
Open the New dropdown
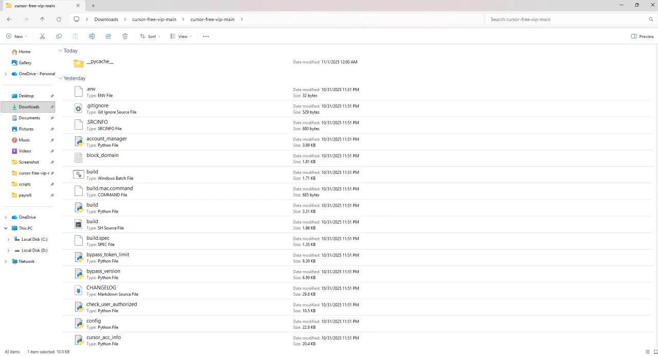tap(17, 37)
